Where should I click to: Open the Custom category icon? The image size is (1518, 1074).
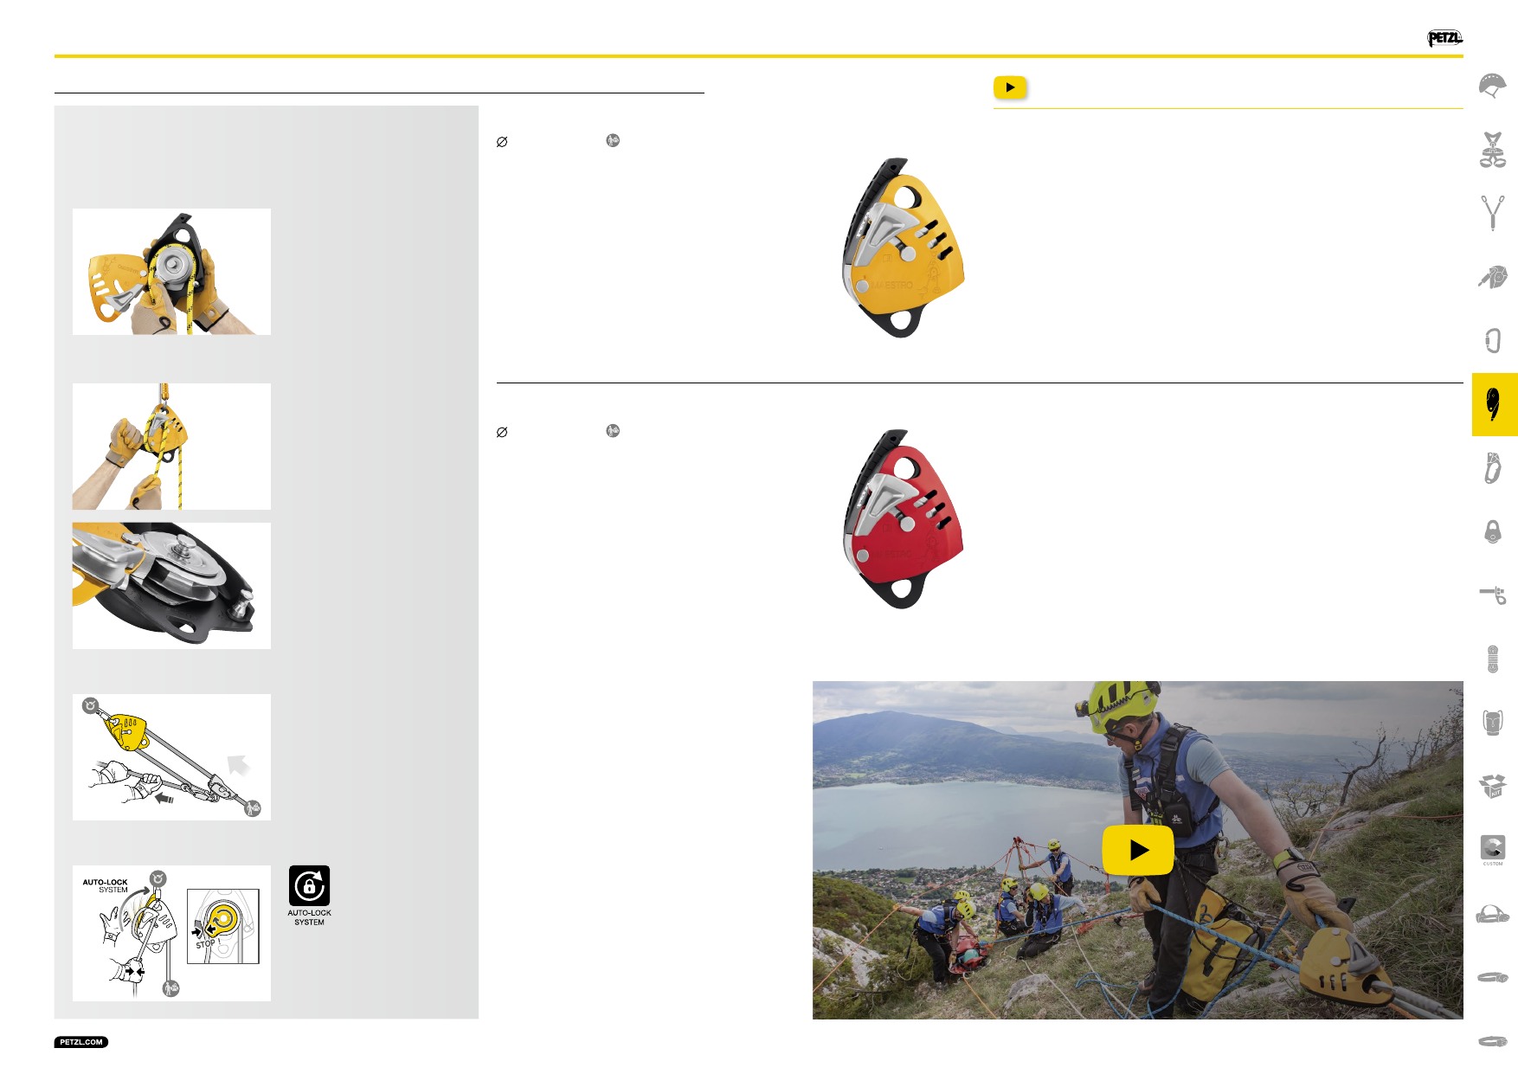coord(1493,849)
